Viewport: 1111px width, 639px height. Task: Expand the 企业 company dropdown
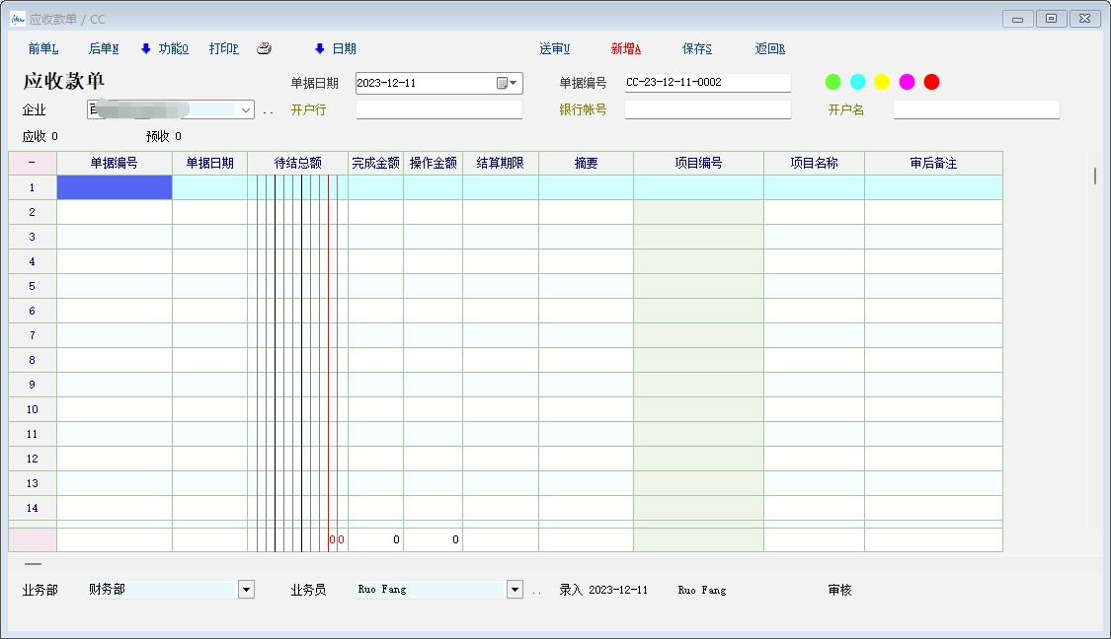pyautogui.click(x=246, y=110)
